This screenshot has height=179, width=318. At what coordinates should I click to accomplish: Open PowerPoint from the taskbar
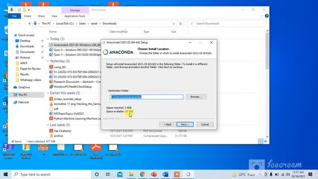154,175
